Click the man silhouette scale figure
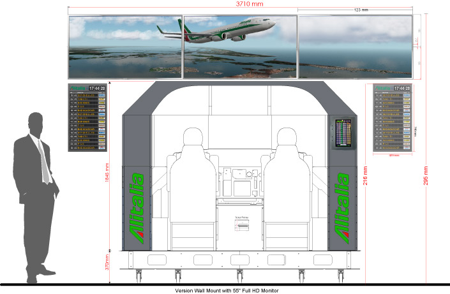The height and width of the screenshot is (294, 450). click(36, 198)
